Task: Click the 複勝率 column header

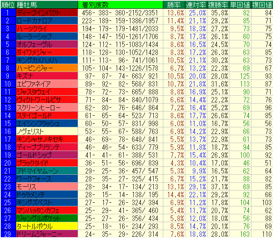Action: [x=218, y=5]
